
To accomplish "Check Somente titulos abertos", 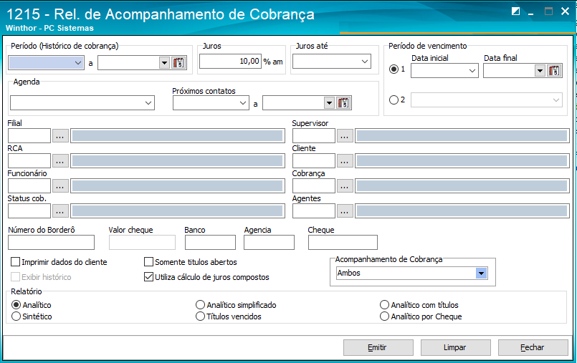I will coord(148,262).
